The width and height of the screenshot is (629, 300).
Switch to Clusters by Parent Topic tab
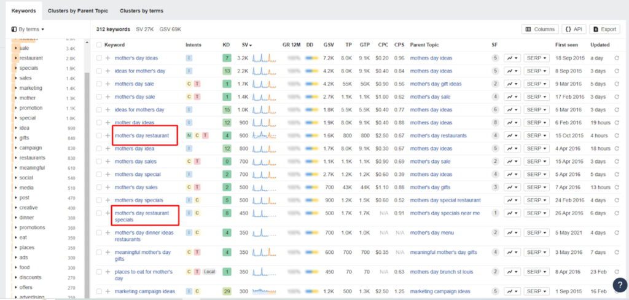pyautogui.click(x=77, y=11)
